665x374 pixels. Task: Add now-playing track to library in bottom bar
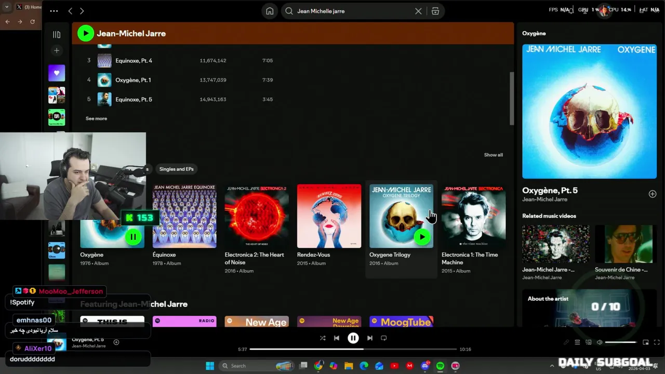[x=116, y=342]
